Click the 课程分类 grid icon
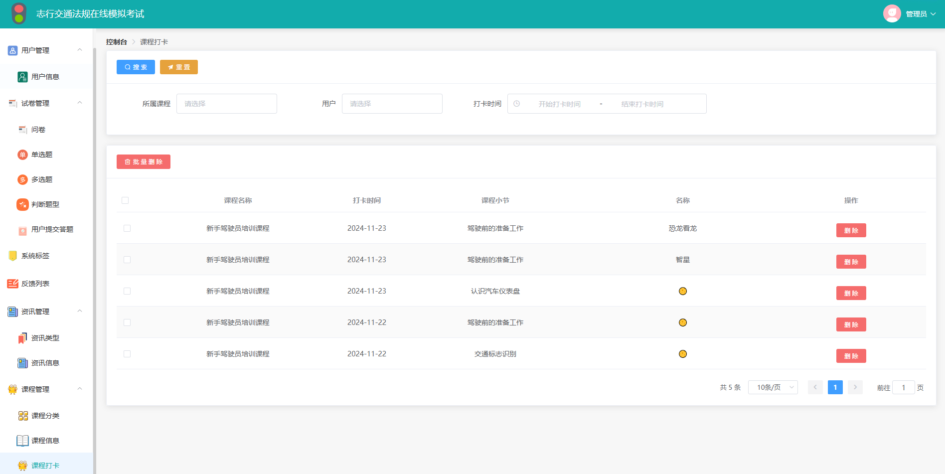The height and width of the screenshot is (474, 945). (x=22, y=416)
